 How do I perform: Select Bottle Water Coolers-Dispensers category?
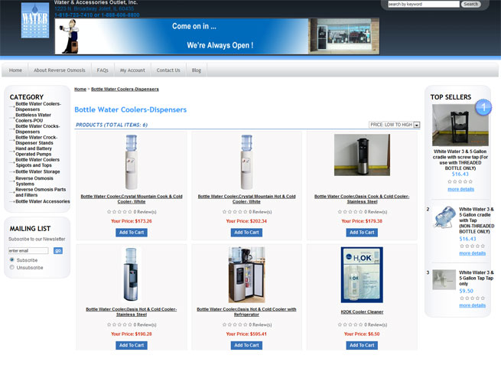[38, 106]
